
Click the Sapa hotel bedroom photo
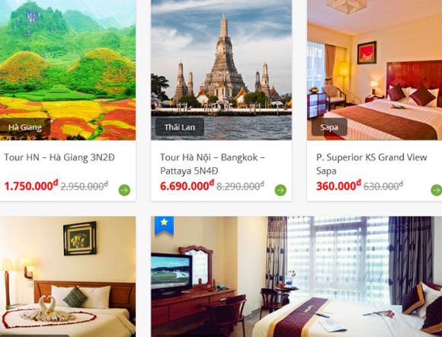point(375,70)
